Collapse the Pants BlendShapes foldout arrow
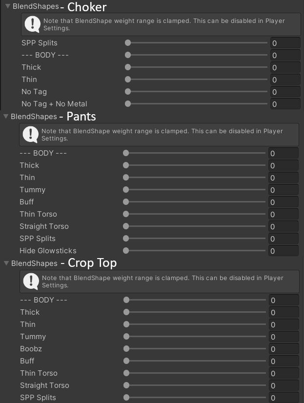 tap(6, 117)
